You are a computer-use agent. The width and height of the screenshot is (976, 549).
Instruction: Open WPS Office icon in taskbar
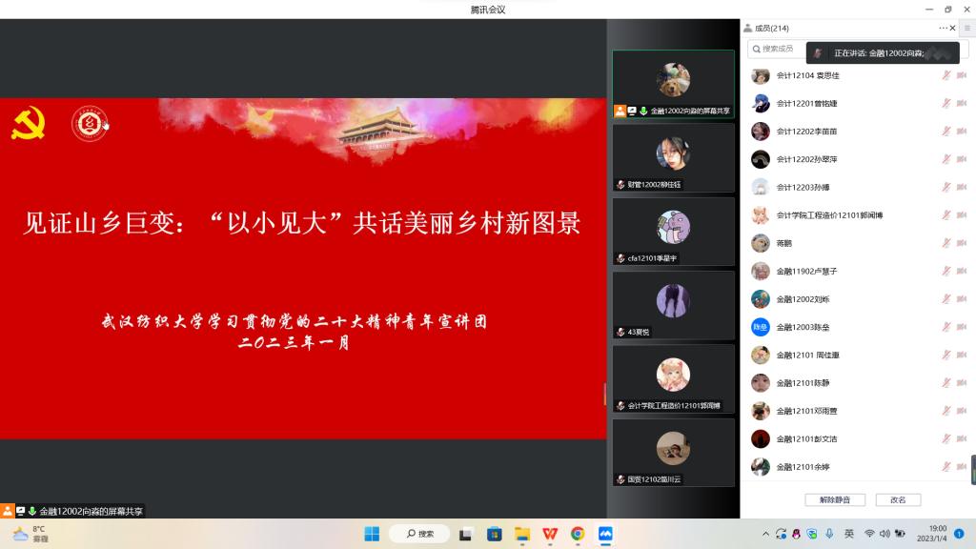coord(550,534)
